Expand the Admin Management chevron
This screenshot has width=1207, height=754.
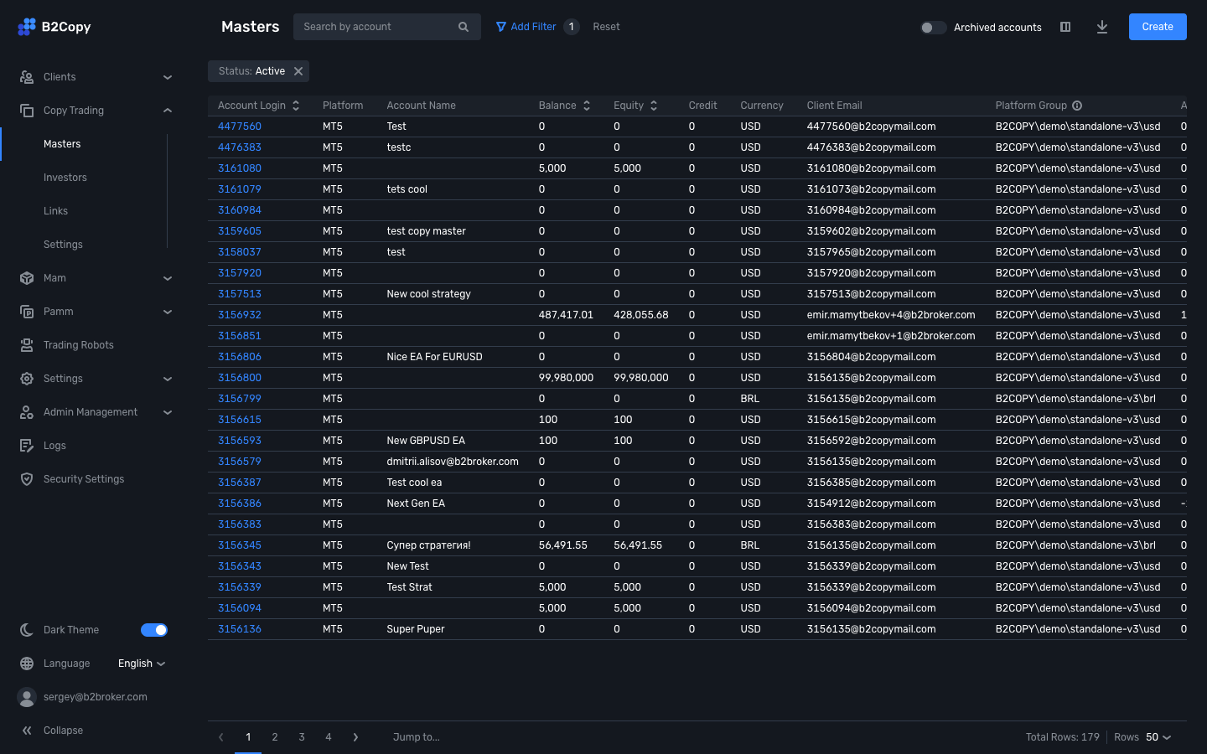[x=168, y=412]
